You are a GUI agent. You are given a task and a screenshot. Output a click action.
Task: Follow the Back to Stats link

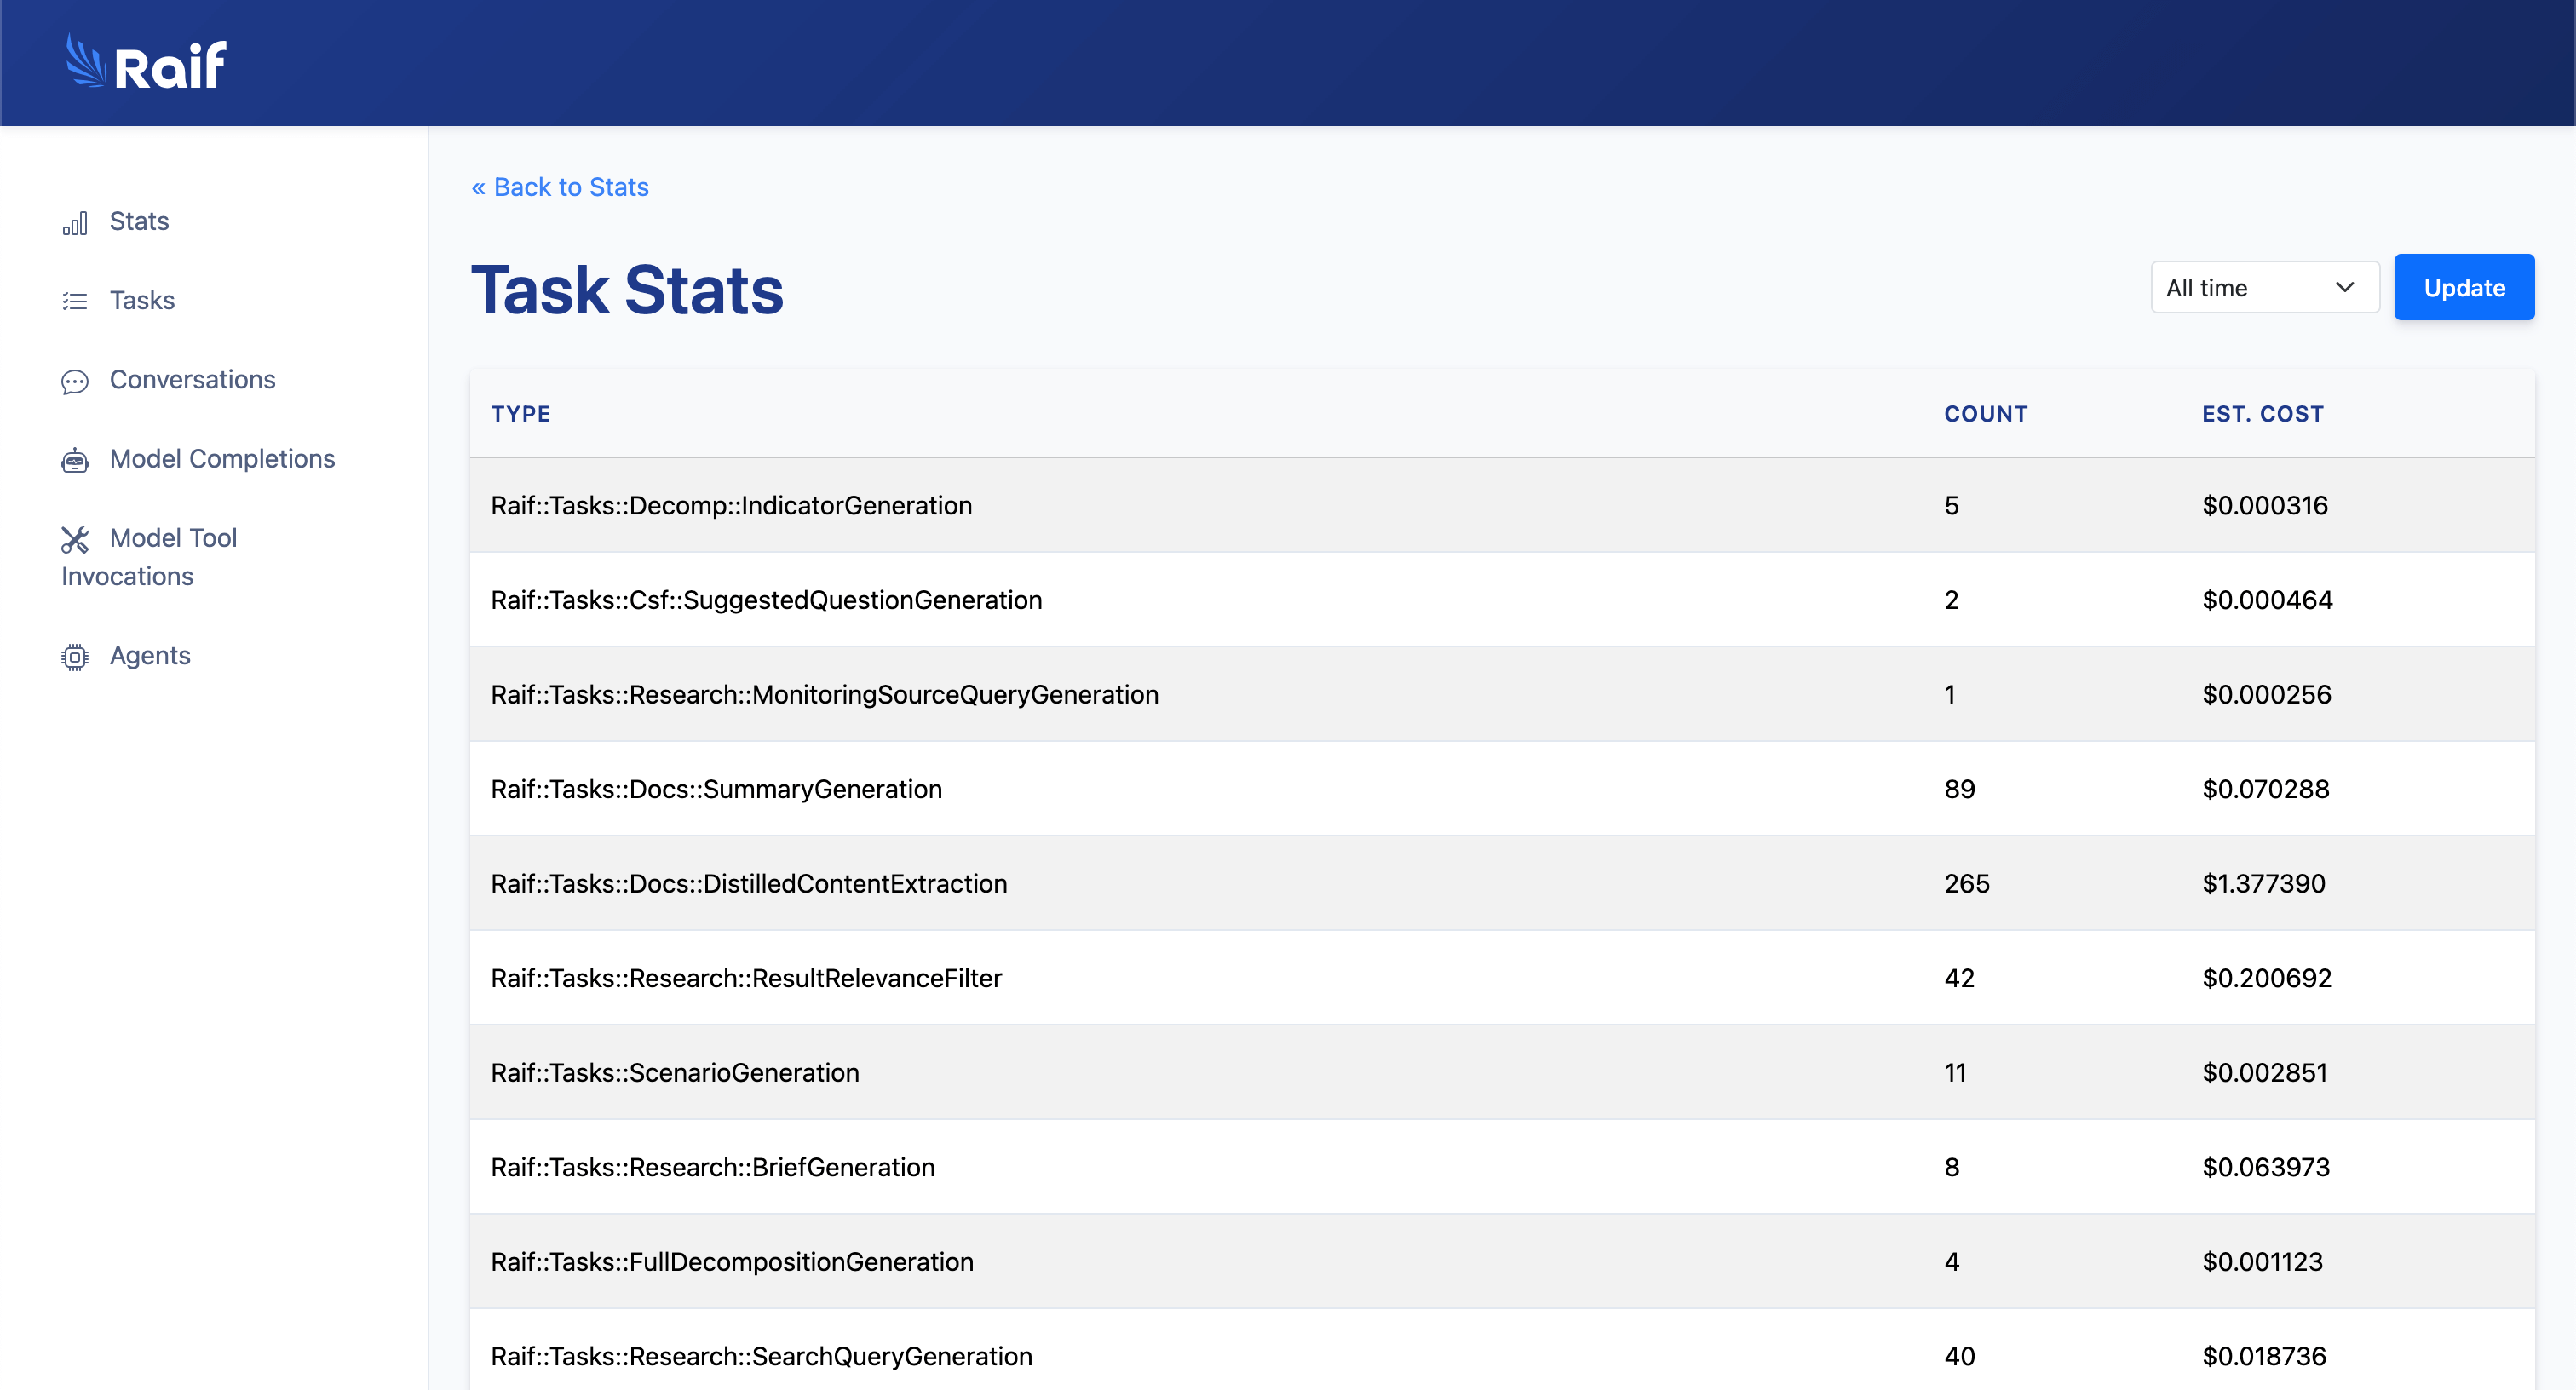pos(560,187)
